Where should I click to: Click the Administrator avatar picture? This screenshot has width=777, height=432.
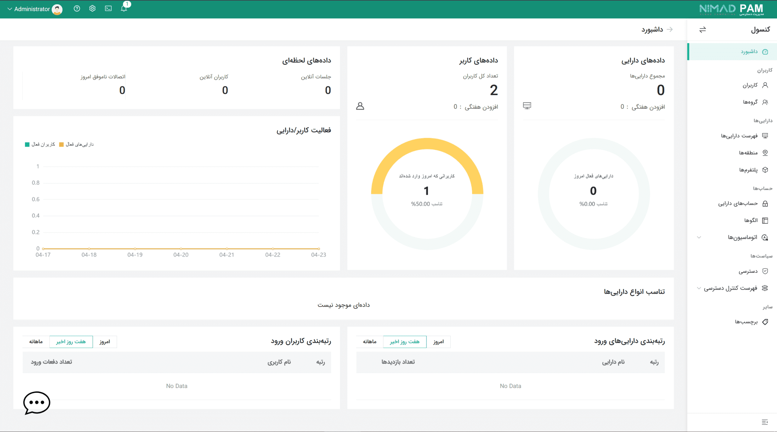point(57,9)
